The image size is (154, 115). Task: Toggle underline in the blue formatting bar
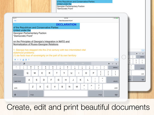(x=21, y=59)
